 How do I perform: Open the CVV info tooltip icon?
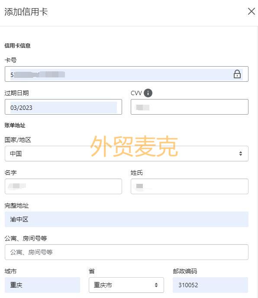pos(148,93)
